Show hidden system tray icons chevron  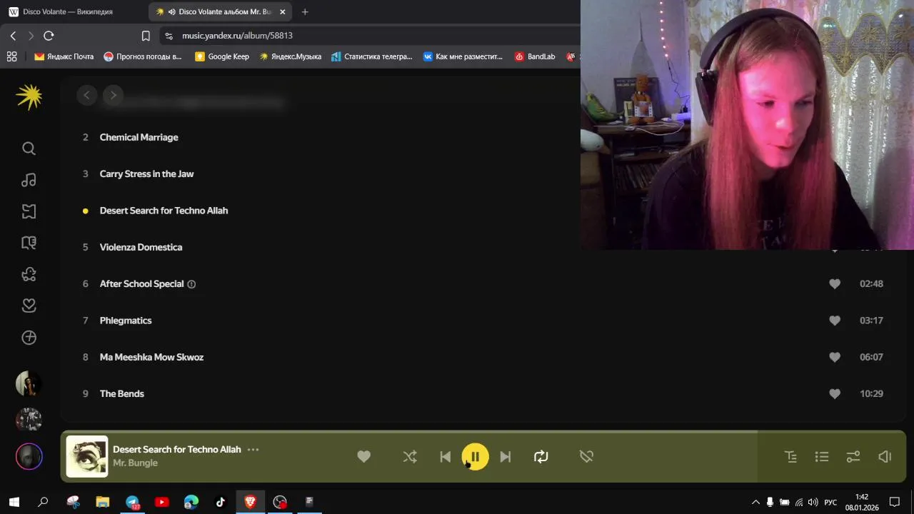click(755, 502)
